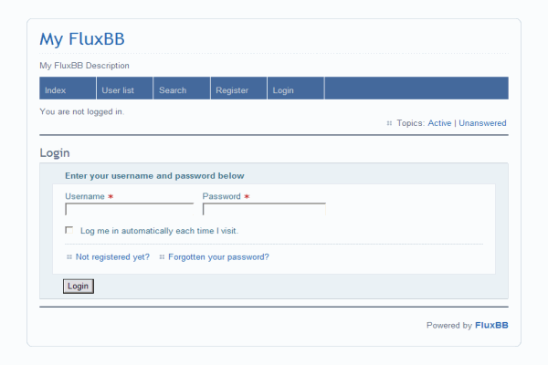Click the Username field label

point(85,196)
